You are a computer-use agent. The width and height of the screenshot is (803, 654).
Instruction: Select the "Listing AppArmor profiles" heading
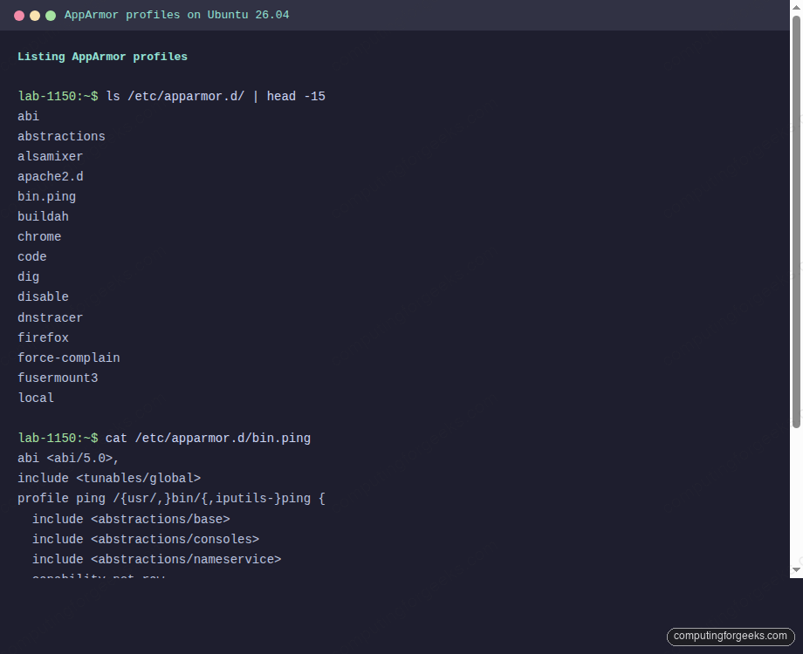(100, 57)
